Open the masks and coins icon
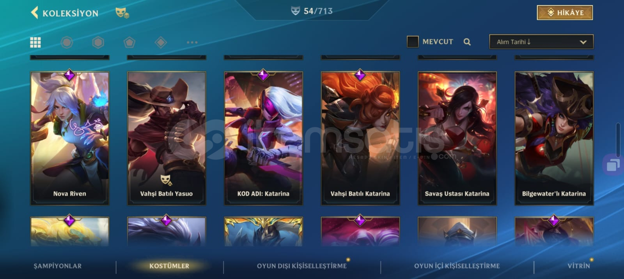This screenshot has height=279, width=624. click(122, 13)
